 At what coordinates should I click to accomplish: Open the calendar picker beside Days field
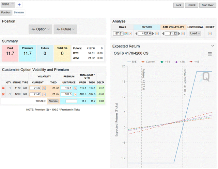point(126,34)
